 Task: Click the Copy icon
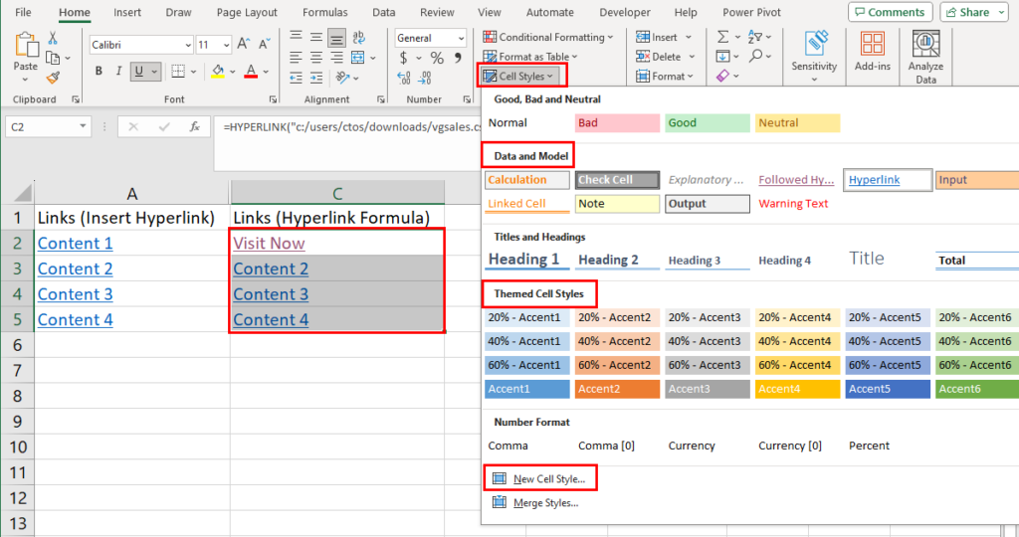pyautogui.click(x=53, y=58)
